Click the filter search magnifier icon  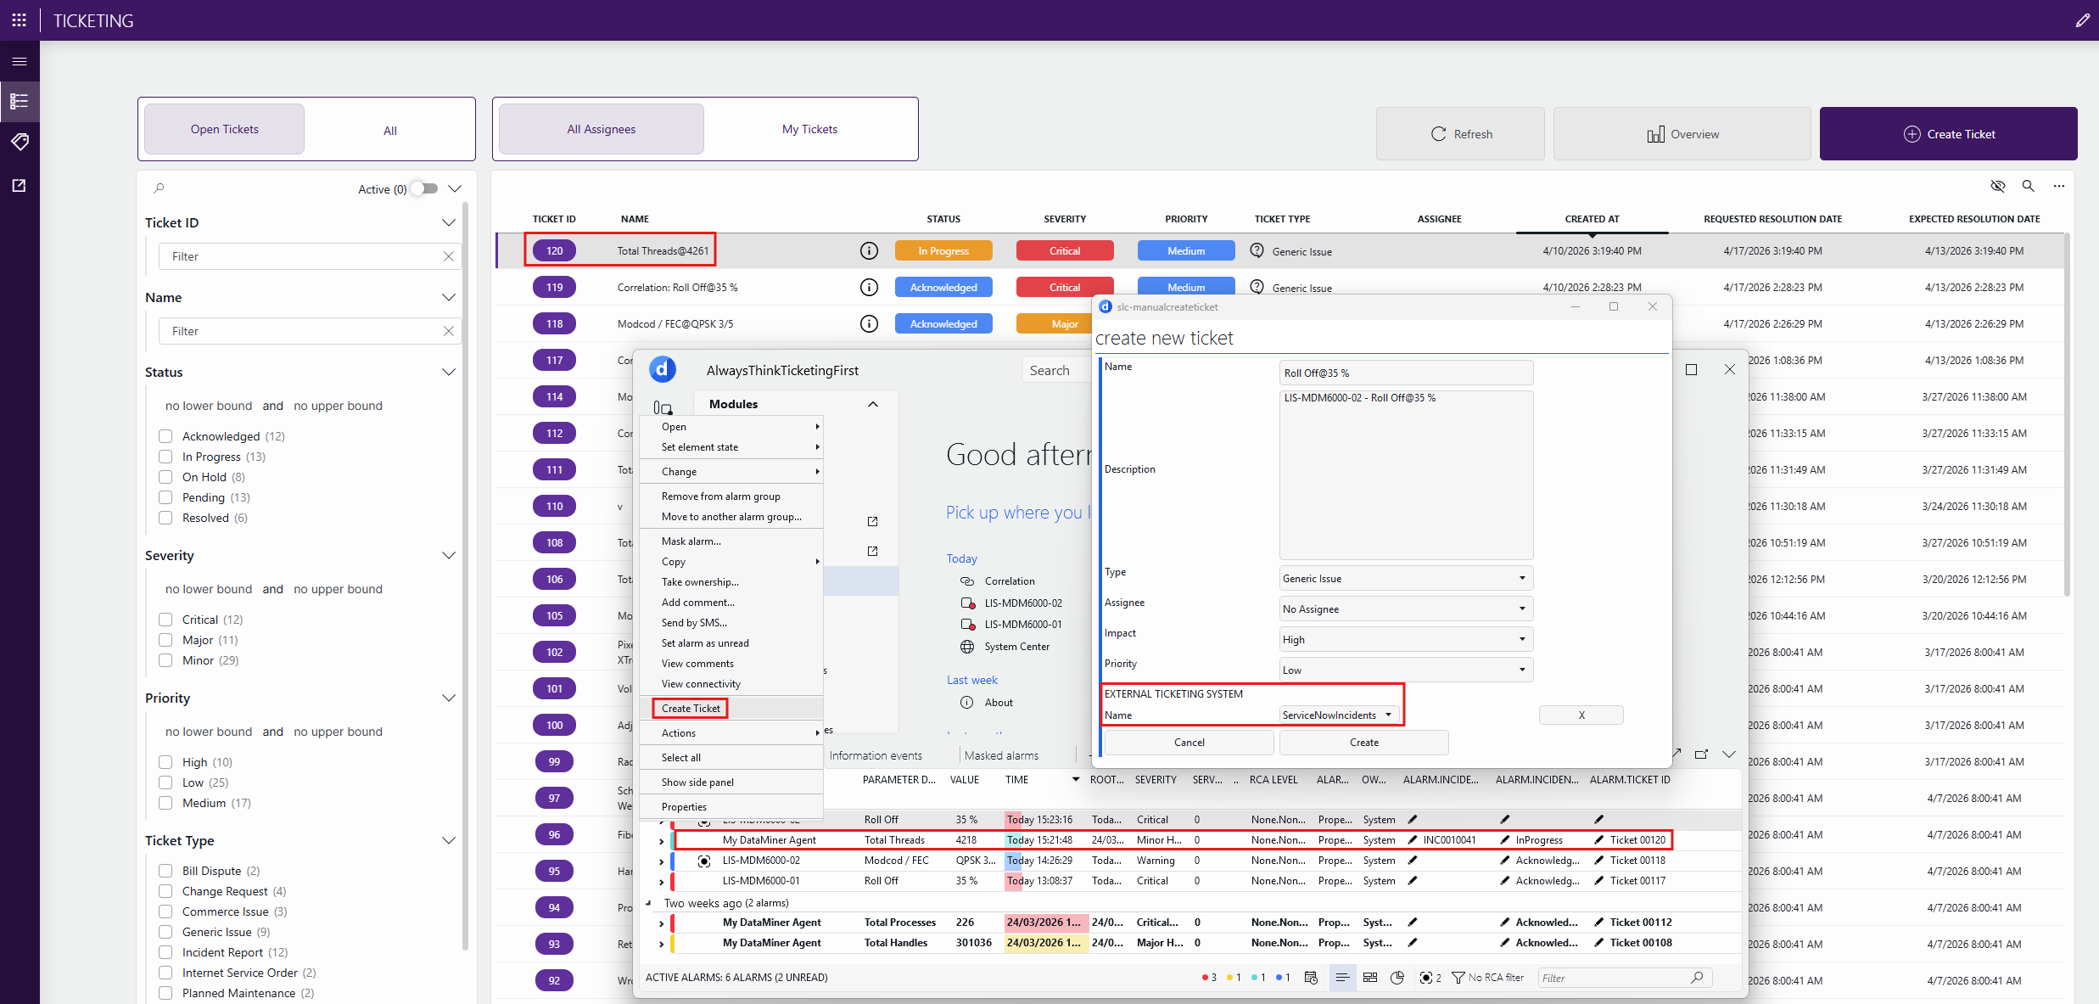click(160, 188)
